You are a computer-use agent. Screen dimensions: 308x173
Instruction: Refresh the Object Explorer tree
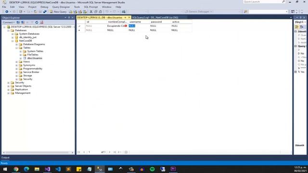pos(37,23)
